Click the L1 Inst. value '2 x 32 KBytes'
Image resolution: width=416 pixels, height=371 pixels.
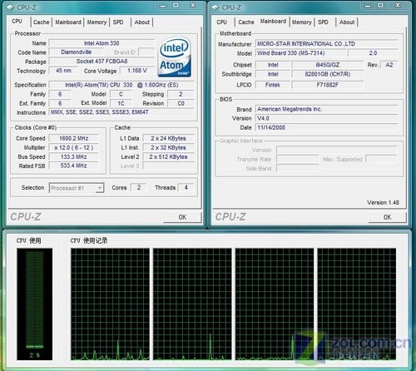(x=168, y=147)
